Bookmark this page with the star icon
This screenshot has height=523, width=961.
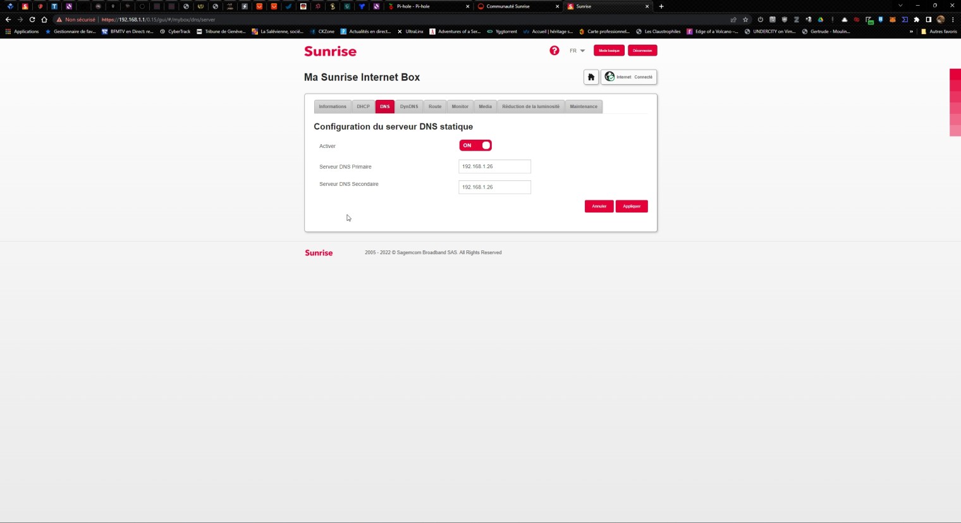coord(745,20)
